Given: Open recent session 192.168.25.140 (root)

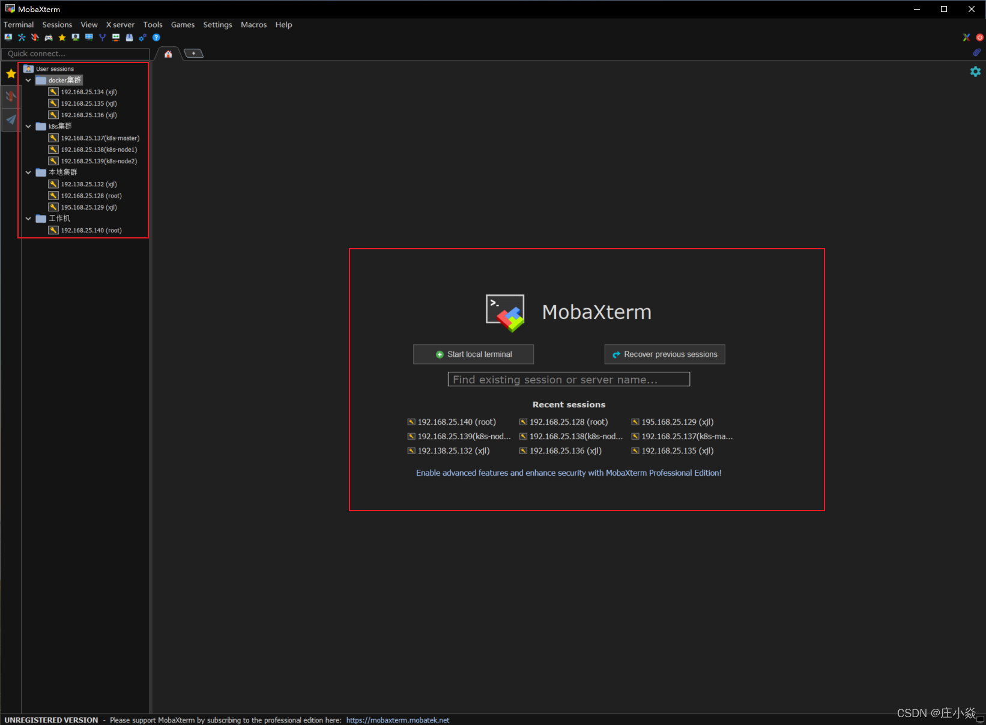Looking at the screenshot, I should click(452, 422).
